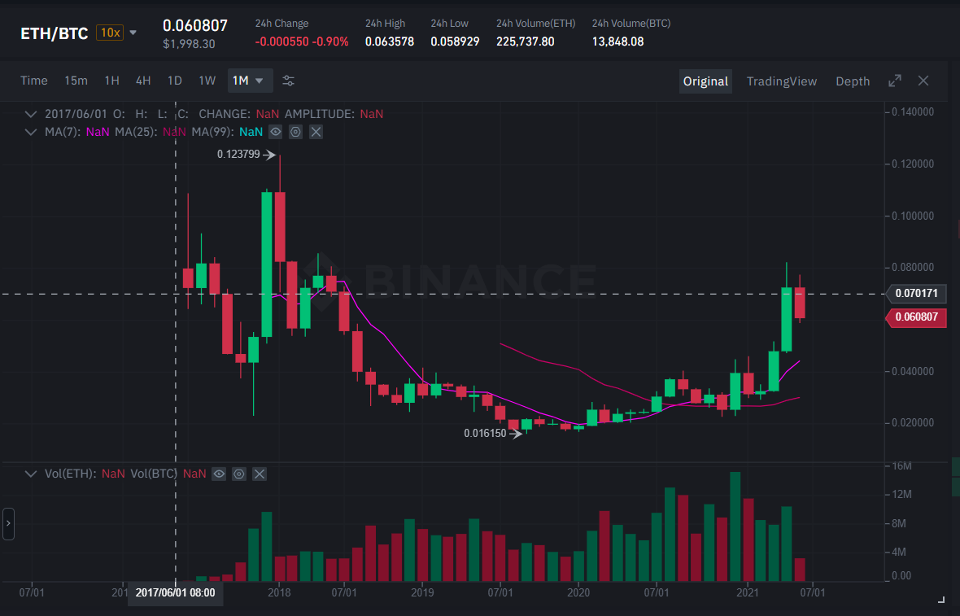Collapse the MA(7) indicator row
Viewport: 960px width, 616px height.
[x=30, y=132]
